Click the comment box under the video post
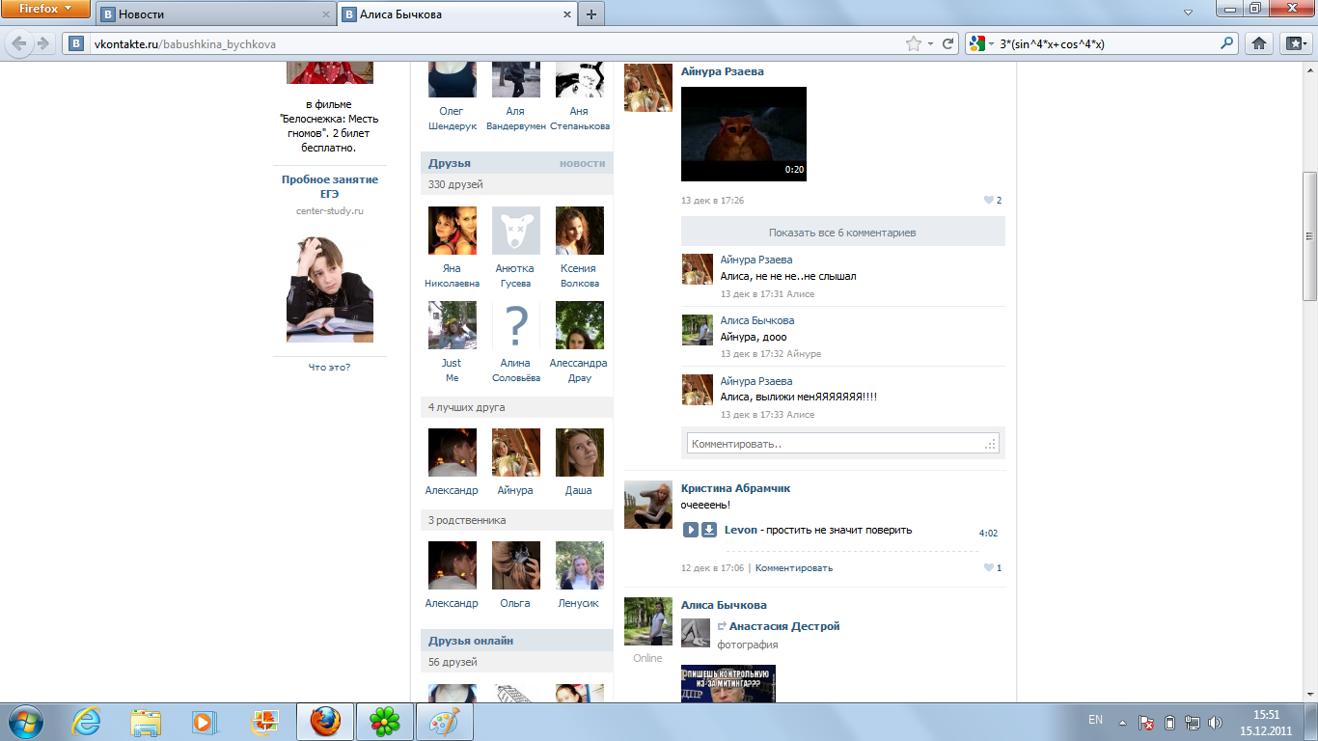Viewport: 1318px width, 741px height. coord(843,444)
